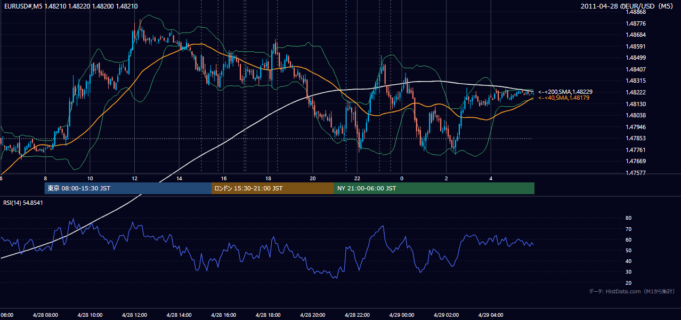
Task: Click the 4/28 10:00 time axis label
Action: pyautogui.click(x=90, y=315)
